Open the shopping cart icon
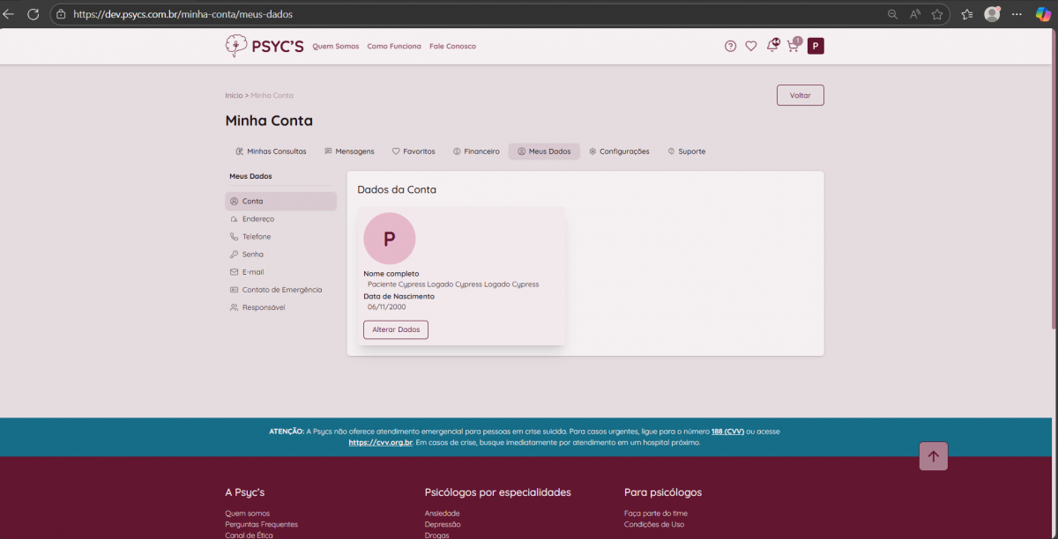Screen dimensions: 1058x539 click(x=793, y=47)
